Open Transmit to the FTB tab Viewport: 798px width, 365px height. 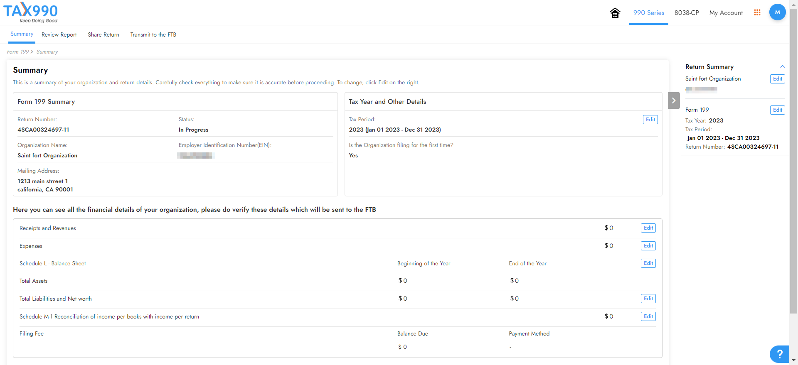153,34
